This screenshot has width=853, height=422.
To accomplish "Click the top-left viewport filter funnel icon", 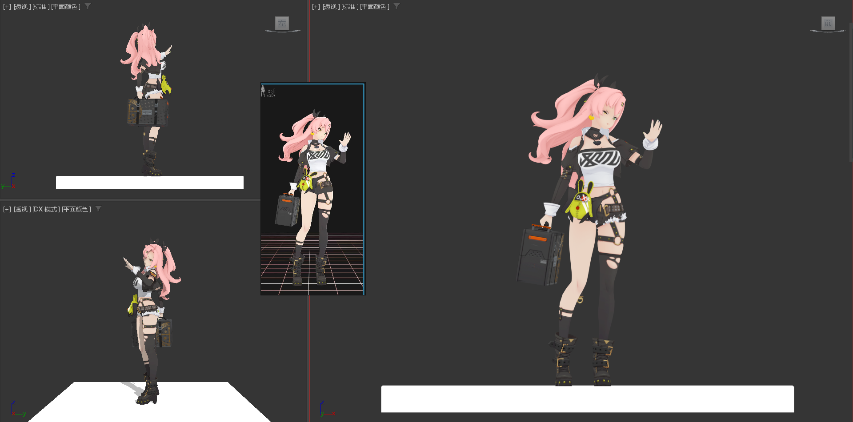I will 88,6.
